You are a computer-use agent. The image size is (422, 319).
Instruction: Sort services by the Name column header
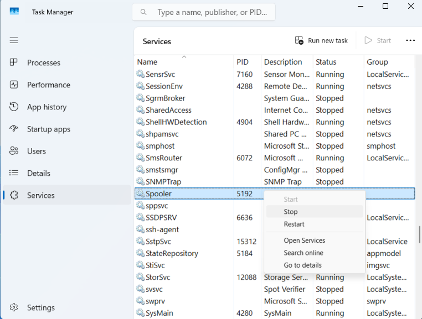point(147,62)
